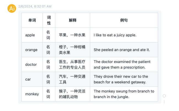179x111 pixels.
Task: Click the weekend getaway example sentence
Action: coord(121,79)
